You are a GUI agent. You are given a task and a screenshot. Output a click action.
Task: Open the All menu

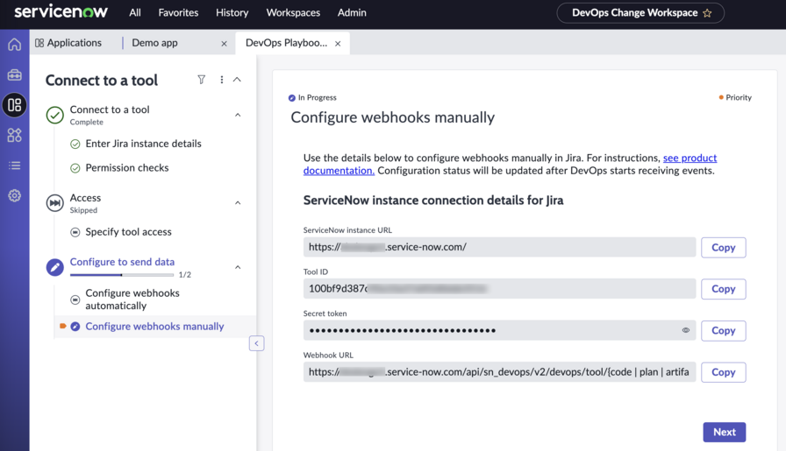tap(135, 12)
